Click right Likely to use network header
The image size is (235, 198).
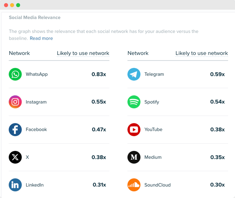pyautogui.click(x=202, y=53)
